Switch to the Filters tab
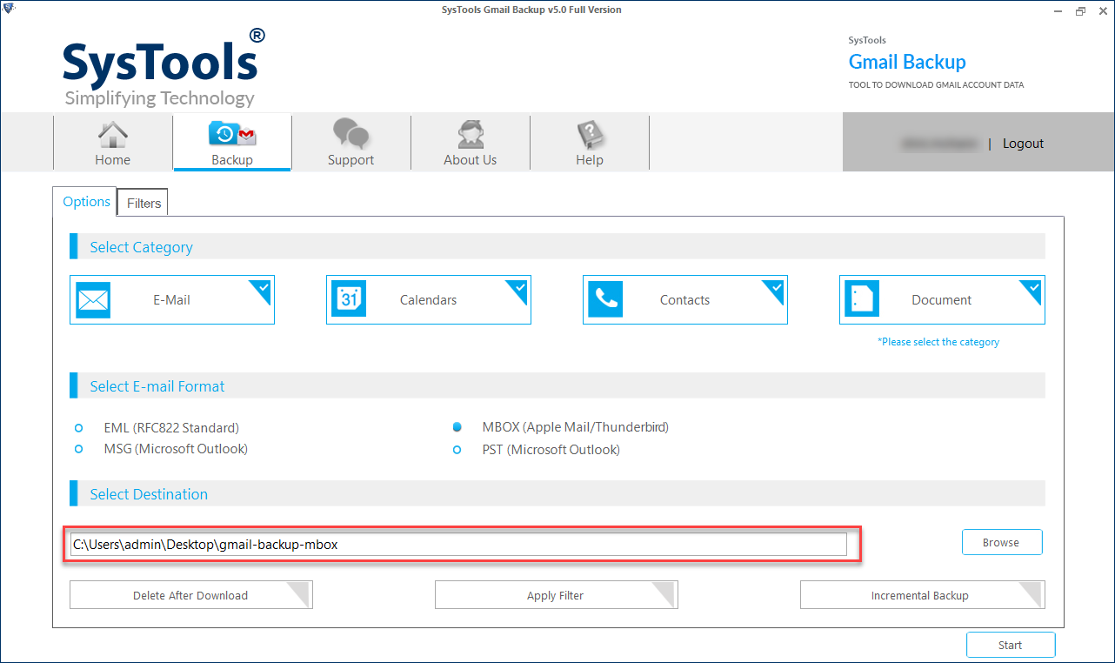Viewport: 1115px width, 663px height. coord(144,203)
